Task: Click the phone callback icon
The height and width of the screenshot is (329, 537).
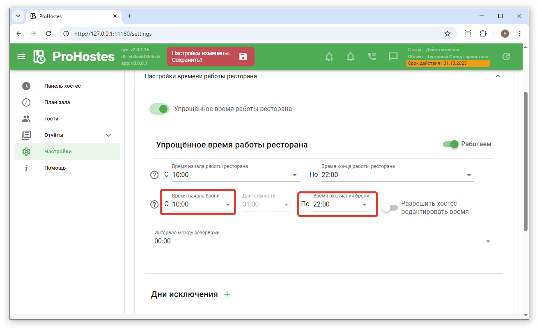Action: (372, 57)
